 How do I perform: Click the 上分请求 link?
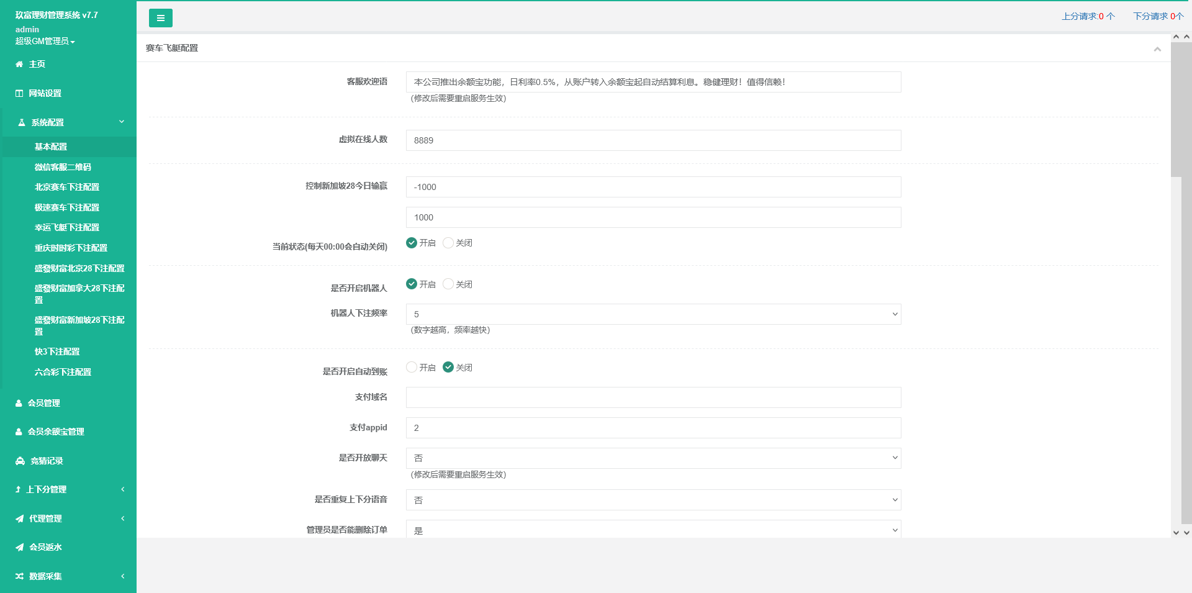(x=1088, y=16)
